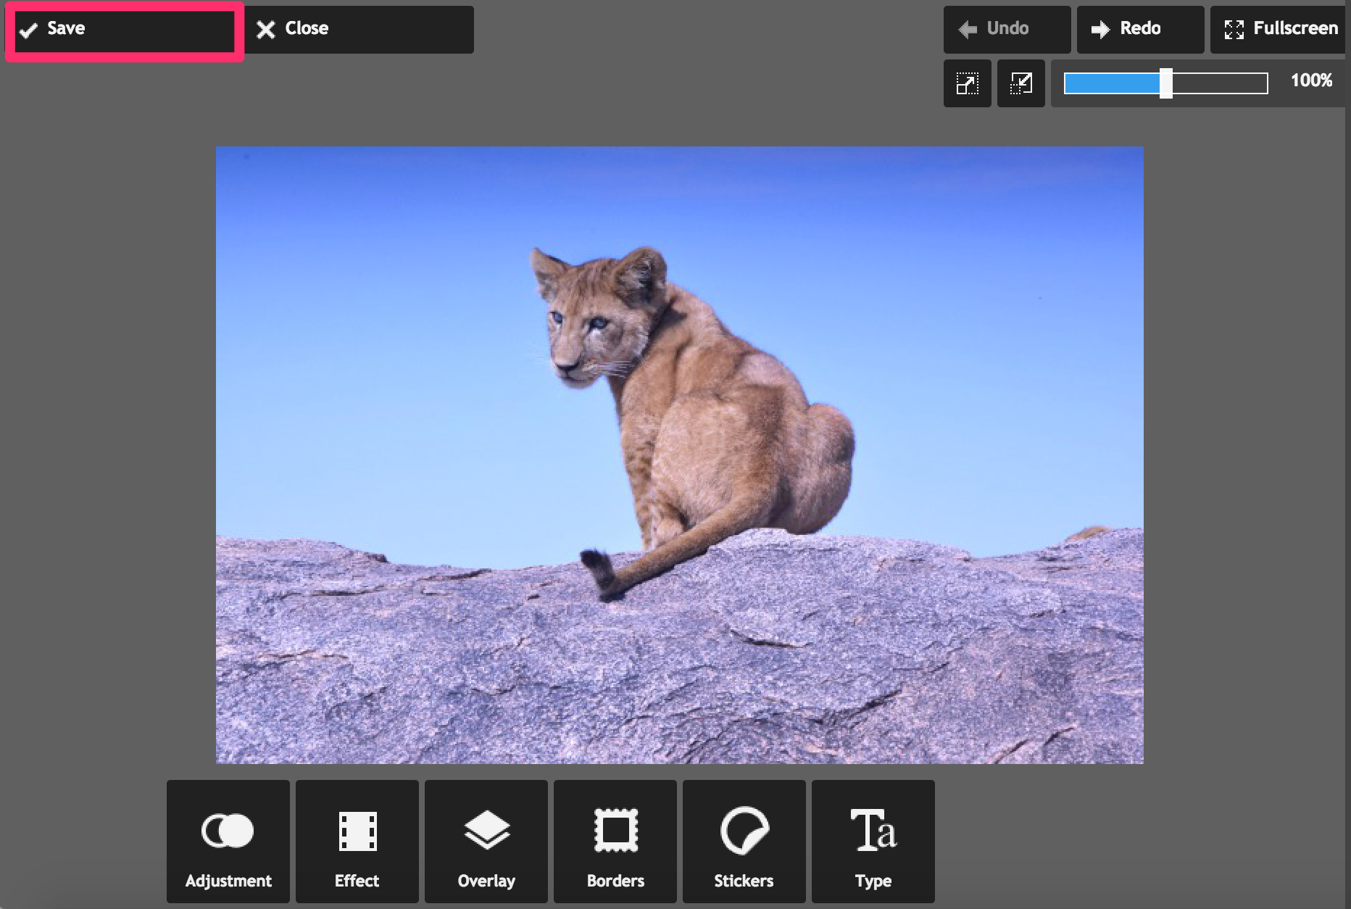Open the Adjustment tool panel
Screen dimensions: 1351x909
[228, 842]
